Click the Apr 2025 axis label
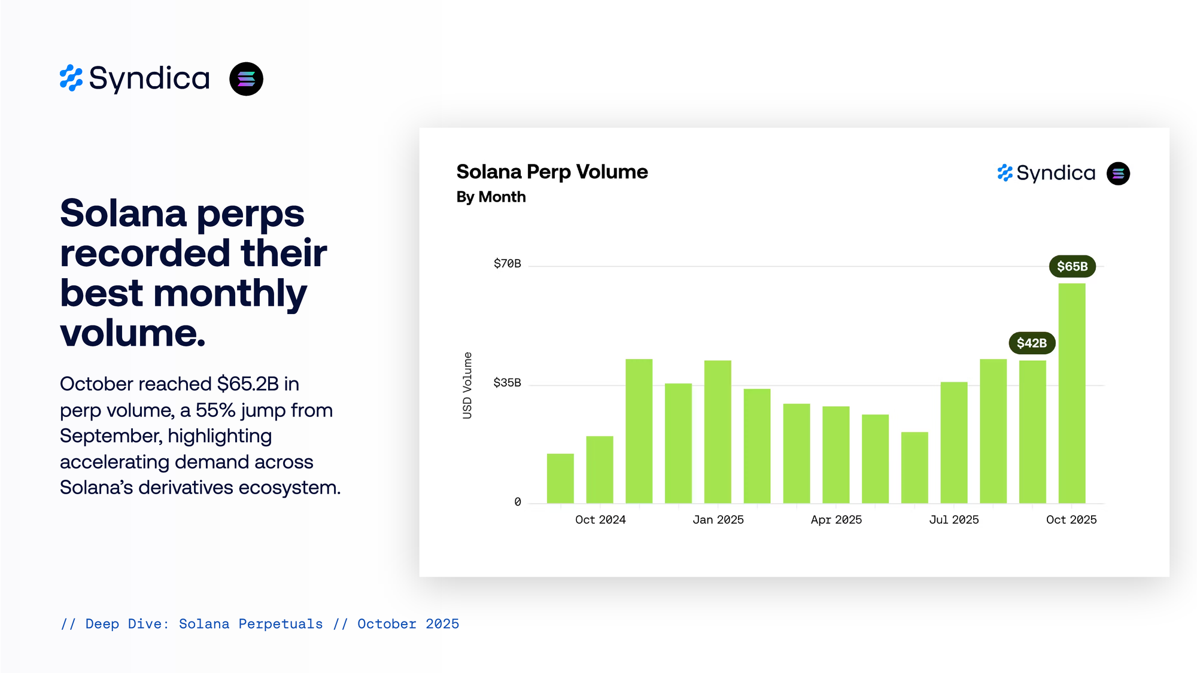The height and width of the screenshot is (673, 1197). tap(836, 520)
